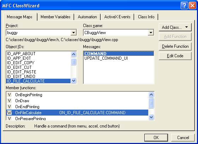Go to the Class Info tab
198x144 pixels.
146,17
